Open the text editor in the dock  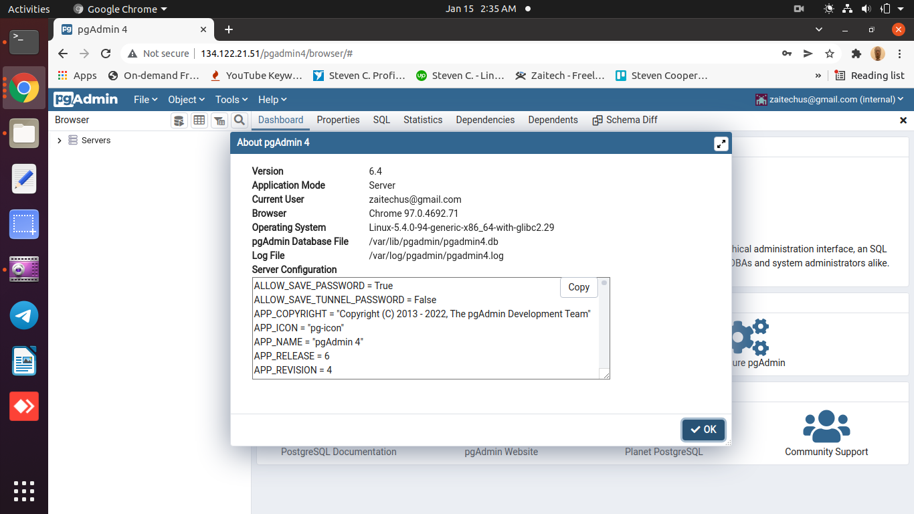(x=24, y=179)
